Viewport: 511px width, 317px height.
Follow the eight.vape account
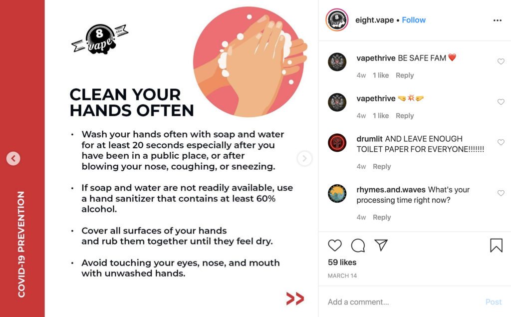(x=414, y=20)
